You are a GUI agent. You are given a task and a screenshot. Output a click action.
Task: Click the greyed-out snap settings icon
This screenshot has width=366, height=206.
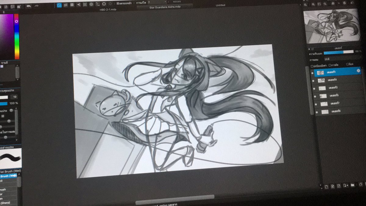tap(110, 4)
